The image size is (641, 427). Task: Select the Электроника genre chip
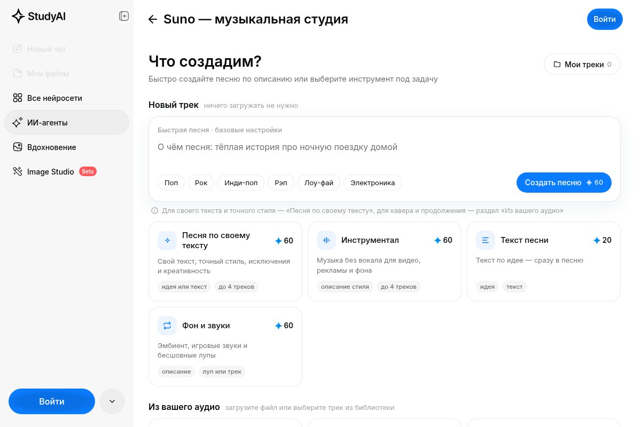[373, 183]
